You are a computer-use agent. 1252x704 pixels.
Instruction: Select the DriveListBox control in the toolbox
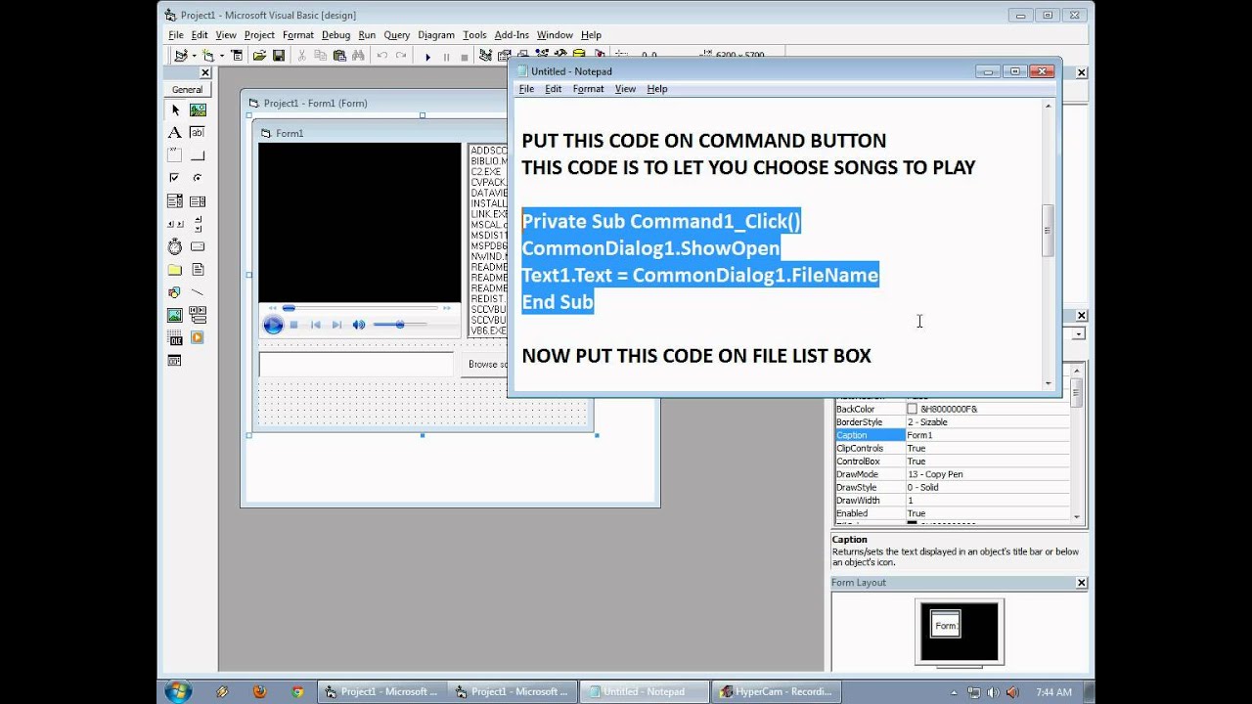[x=198, y=246]
